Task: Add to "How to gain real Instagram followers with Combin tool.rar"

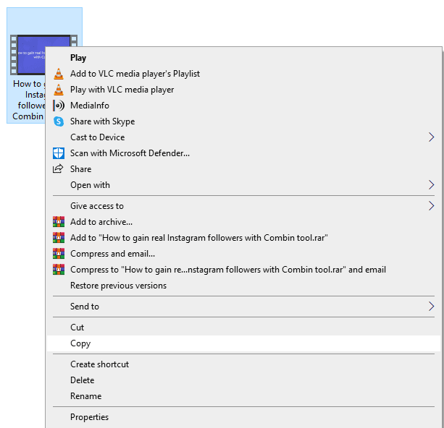Action: [x=243, y=238]
